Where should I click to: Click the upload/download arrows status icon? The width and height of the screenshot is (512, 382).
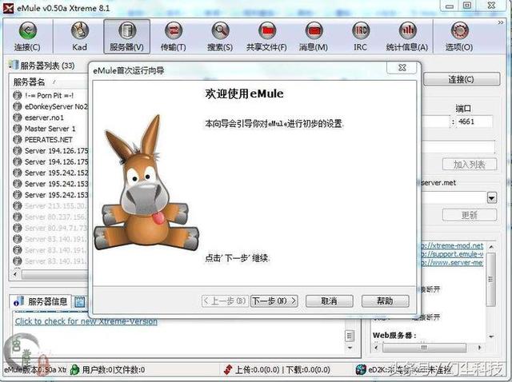[228, 369]
